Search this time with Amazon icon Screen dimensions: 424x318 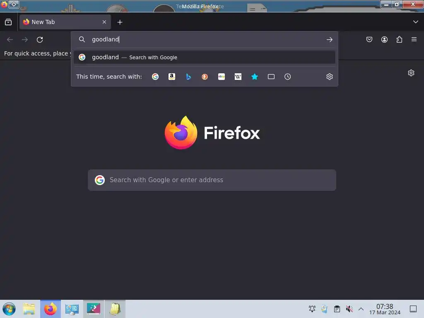pos(172,77)
